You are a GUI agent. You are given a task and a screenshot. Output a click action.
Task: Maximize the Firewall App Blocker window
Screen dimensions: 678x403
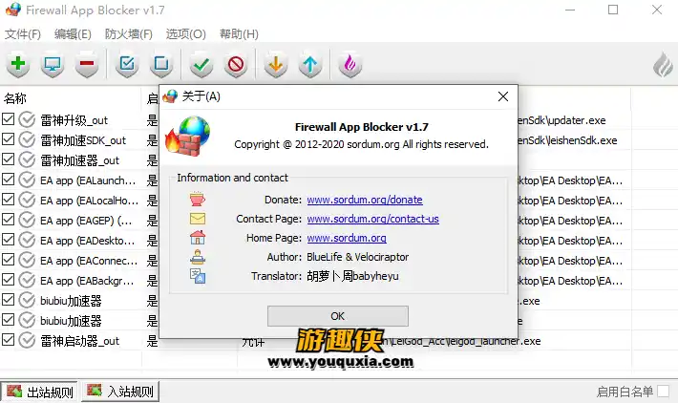tap(613, 10)
